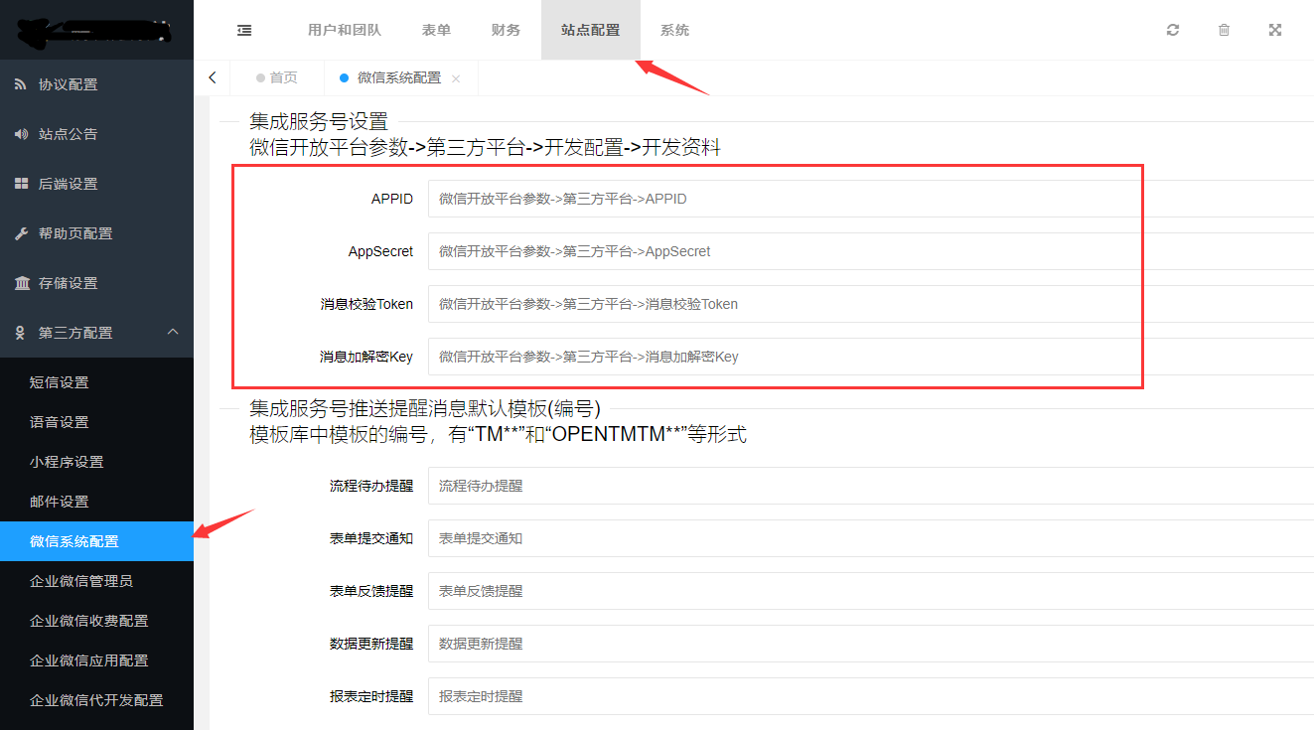
Task: Toggle fullscreen with the expand icon
Action: (x=1275, y=31)
